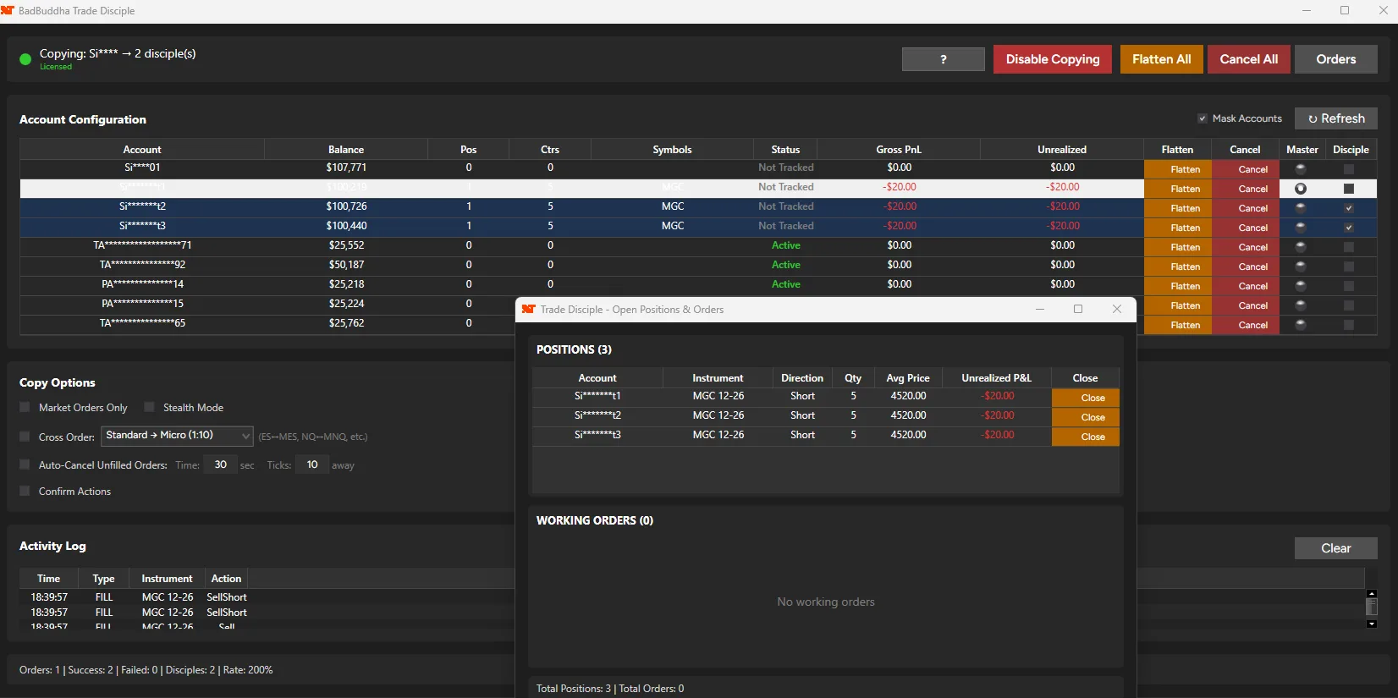The width and height of the screenshot is (1398, 698).
Task: Click Activity Log scrollbar down arrow
Action: click(x=1372, y=624)
